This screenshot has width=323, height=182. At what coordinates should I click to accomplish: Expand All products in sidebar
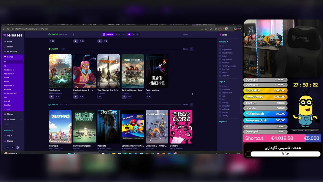[21, 52]
